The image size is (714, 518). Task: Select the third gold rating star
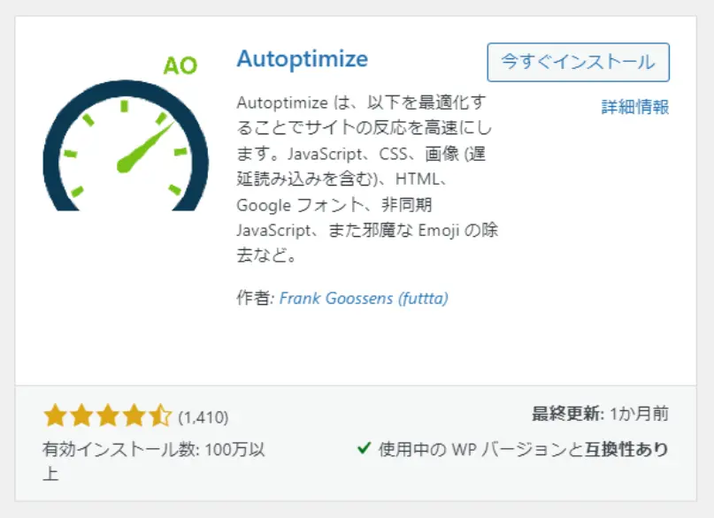tap(108, 413)
